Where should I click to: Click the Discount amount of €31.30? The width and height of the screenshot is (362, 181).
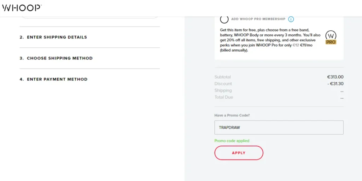click(x=335, y=84)
